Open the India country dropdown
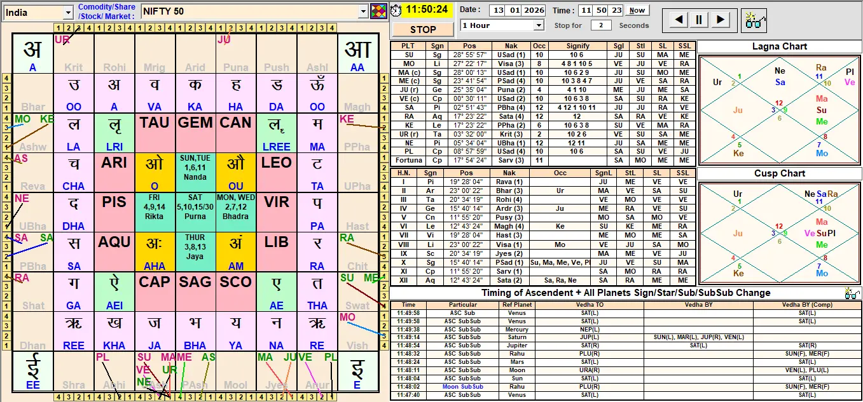This screenshot has width=863, height=402. pos(68,12)
